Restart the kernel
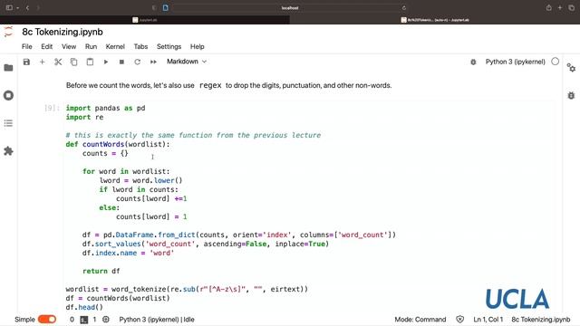Viewport: 580px width, 326px height. click(x=137, y=62)
